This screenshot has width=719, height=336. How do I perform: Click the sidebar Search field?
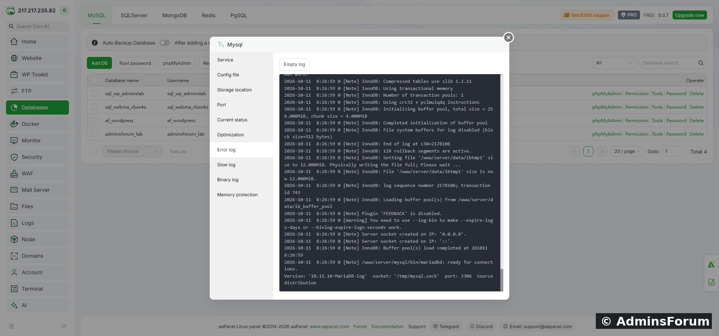[x=37, y=26]
